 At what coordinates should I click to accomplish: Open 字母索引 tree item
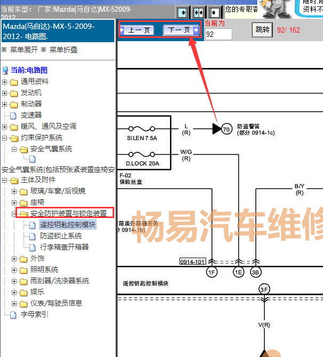pyautogui.click(x=34, y=315)
